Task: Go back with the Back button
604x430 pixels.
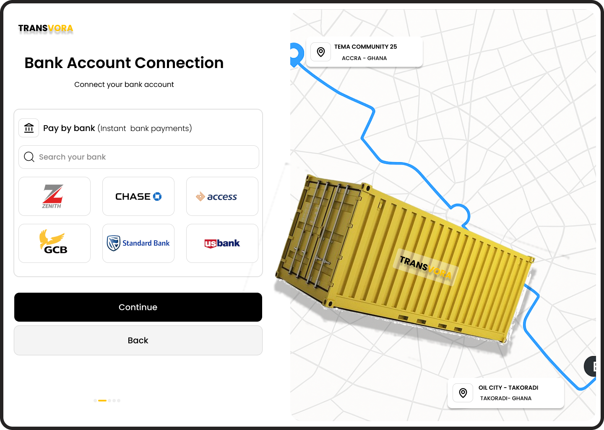Action: 138,340
